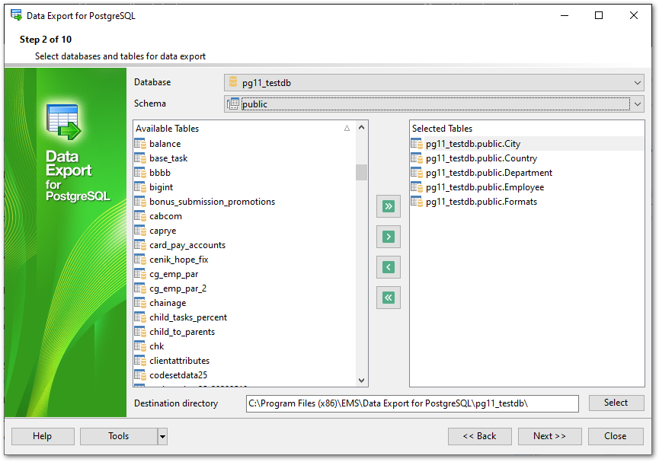Maximize the Data Export window
659x462 pixels.
599,15
